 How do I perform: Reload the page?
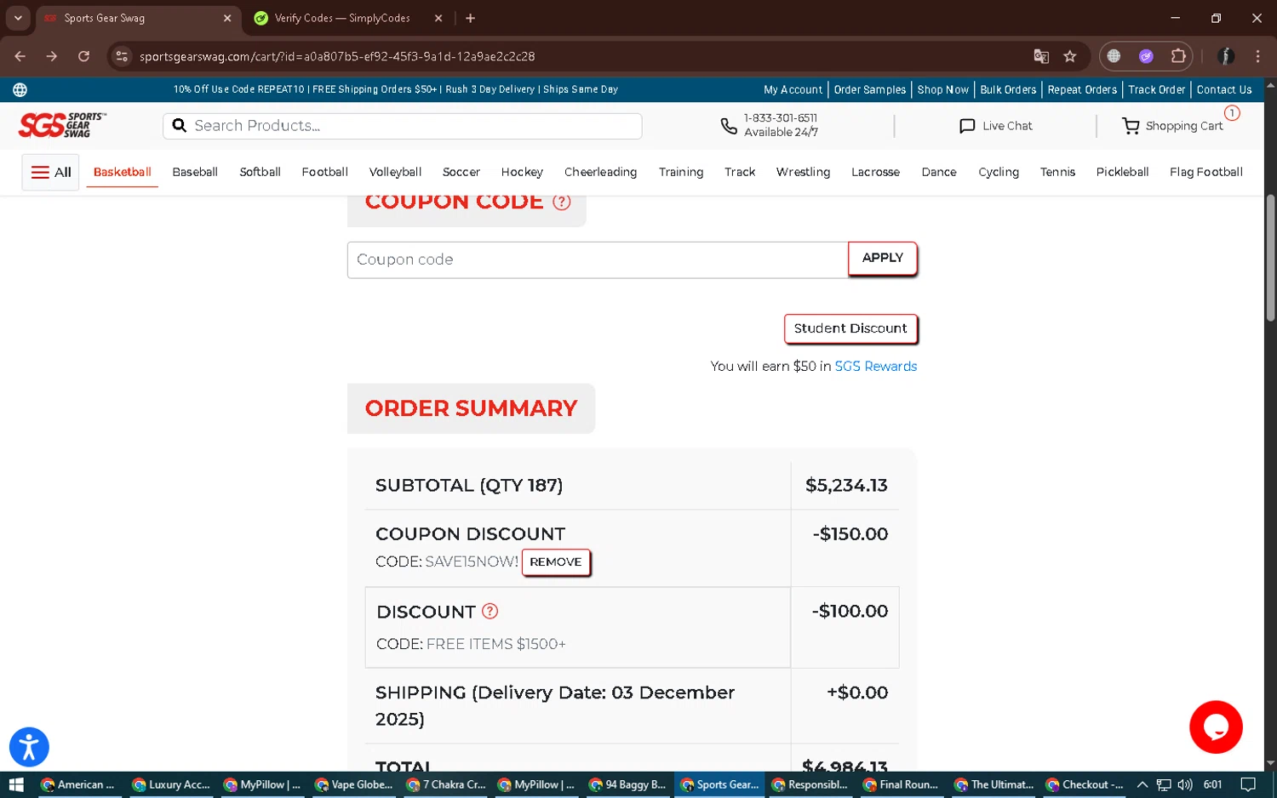[x=83, y=56]
